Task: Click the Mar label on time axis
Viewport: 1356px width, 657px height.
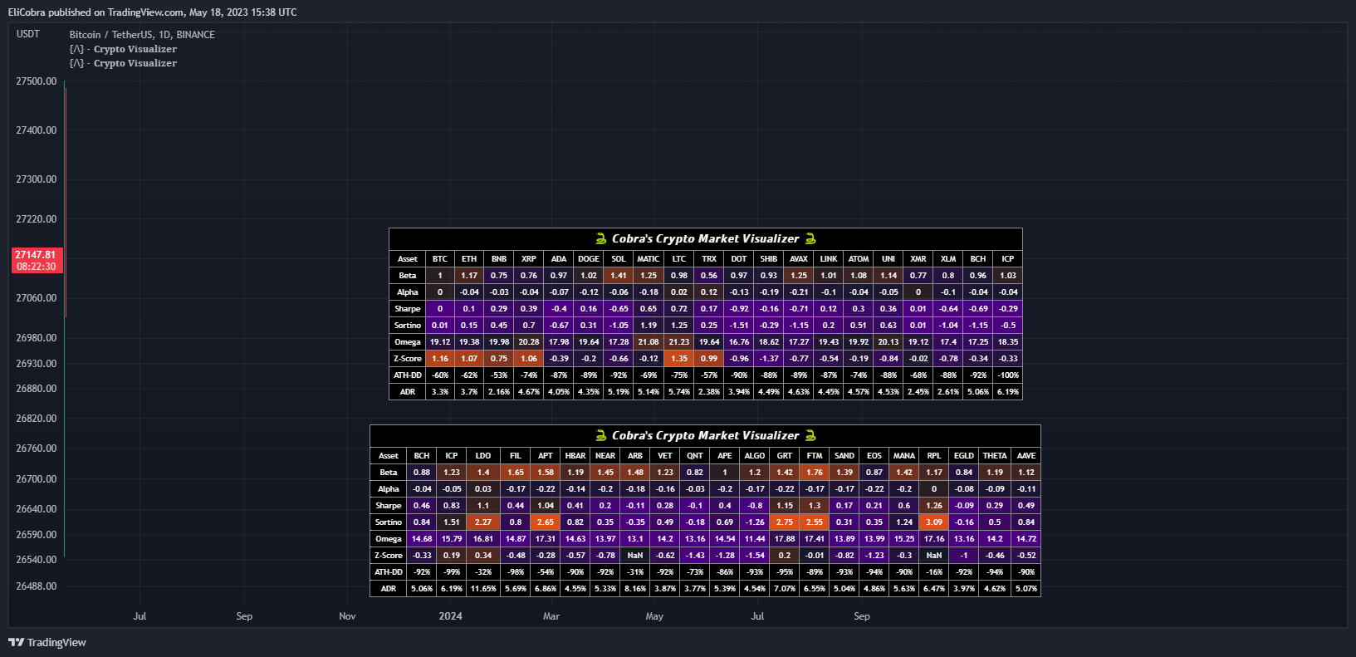Action: pyautogui.click(x=551, y=616)
